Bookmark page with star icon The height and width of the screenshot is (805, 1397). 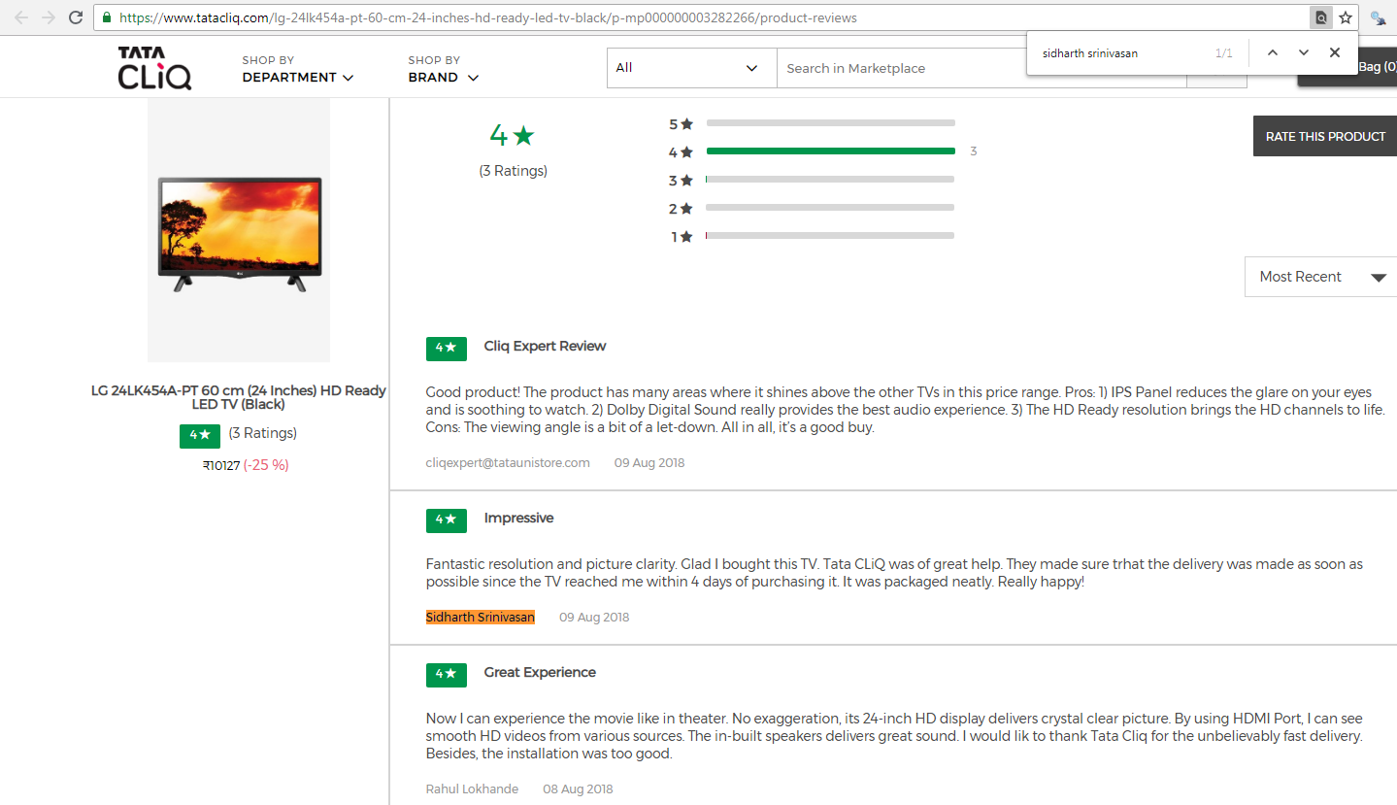coord(1346,17)
